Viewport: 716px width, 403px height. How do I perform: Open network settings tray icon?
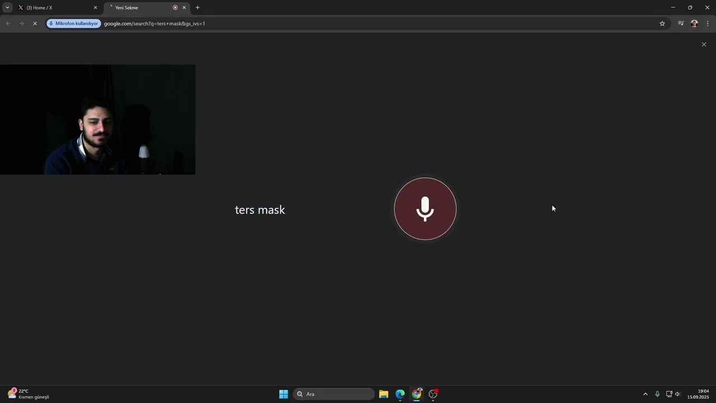click(x=669, y=394)
